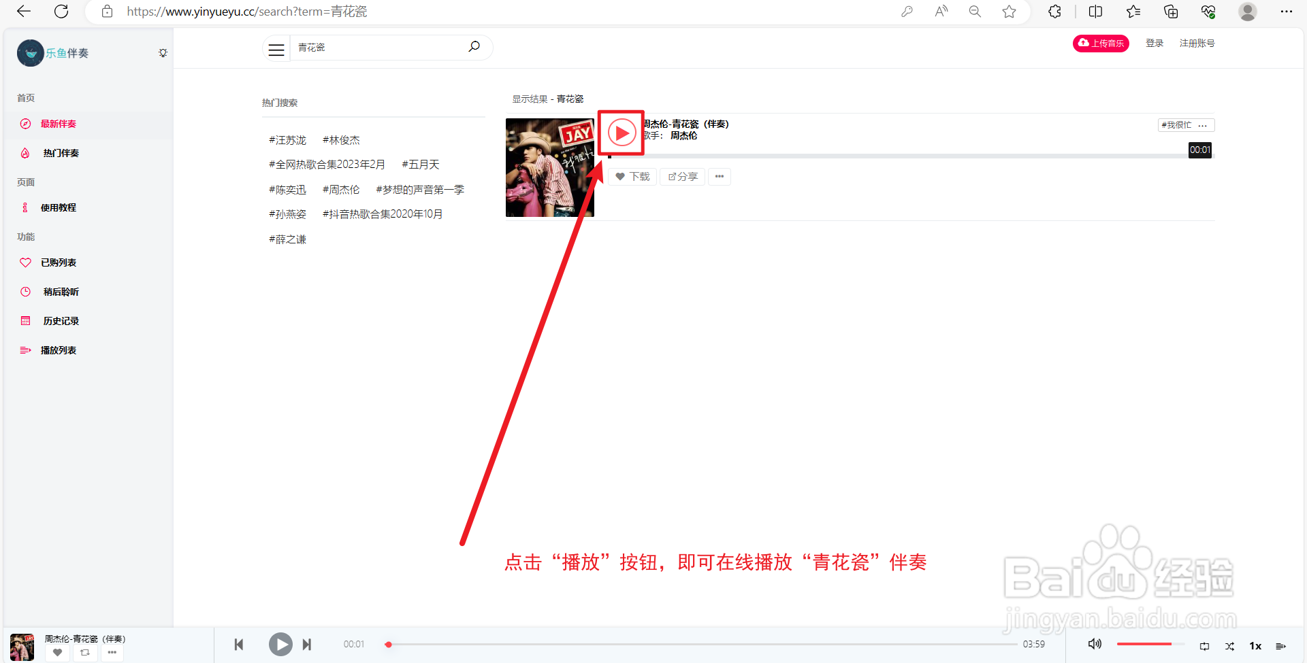Click the 下载 download button

632,177
